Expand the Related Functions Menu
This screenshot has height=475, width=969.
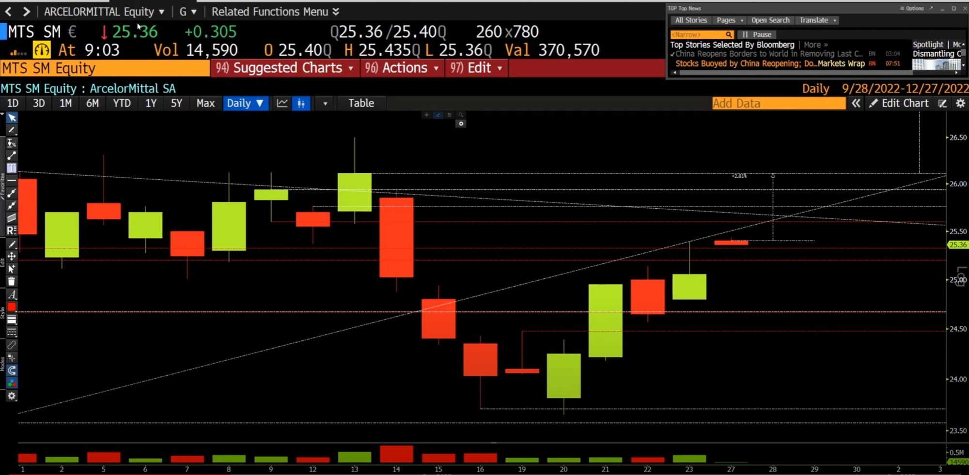[x=275, y=12]
